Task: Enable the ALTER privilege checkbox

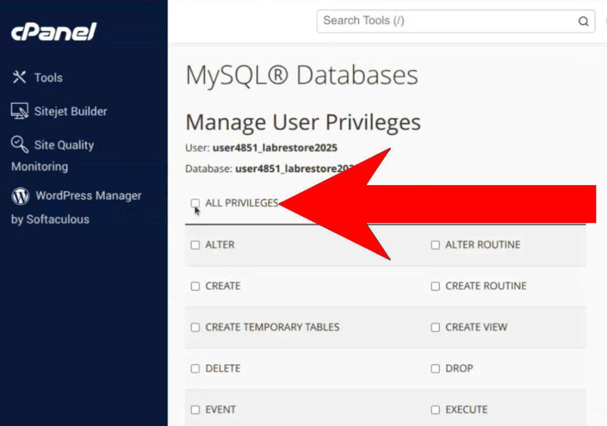Action: (x=195, y=245)
